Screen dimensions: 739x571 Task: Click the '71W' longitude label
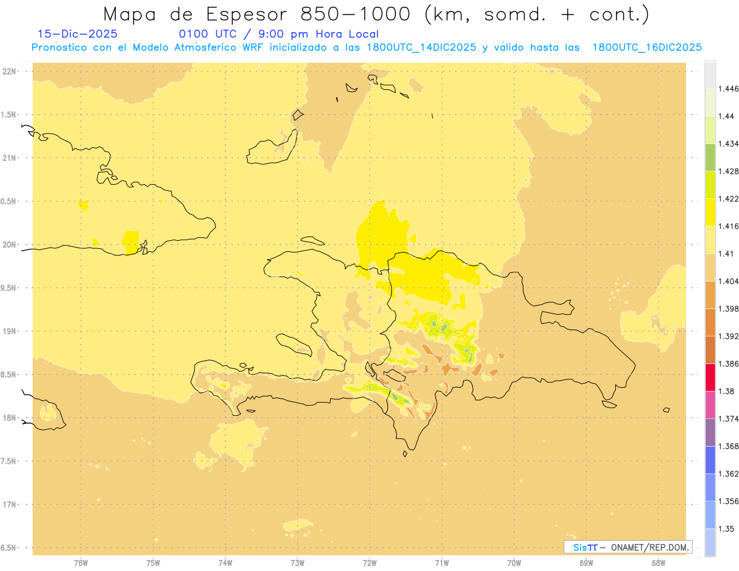pos(442,563)
